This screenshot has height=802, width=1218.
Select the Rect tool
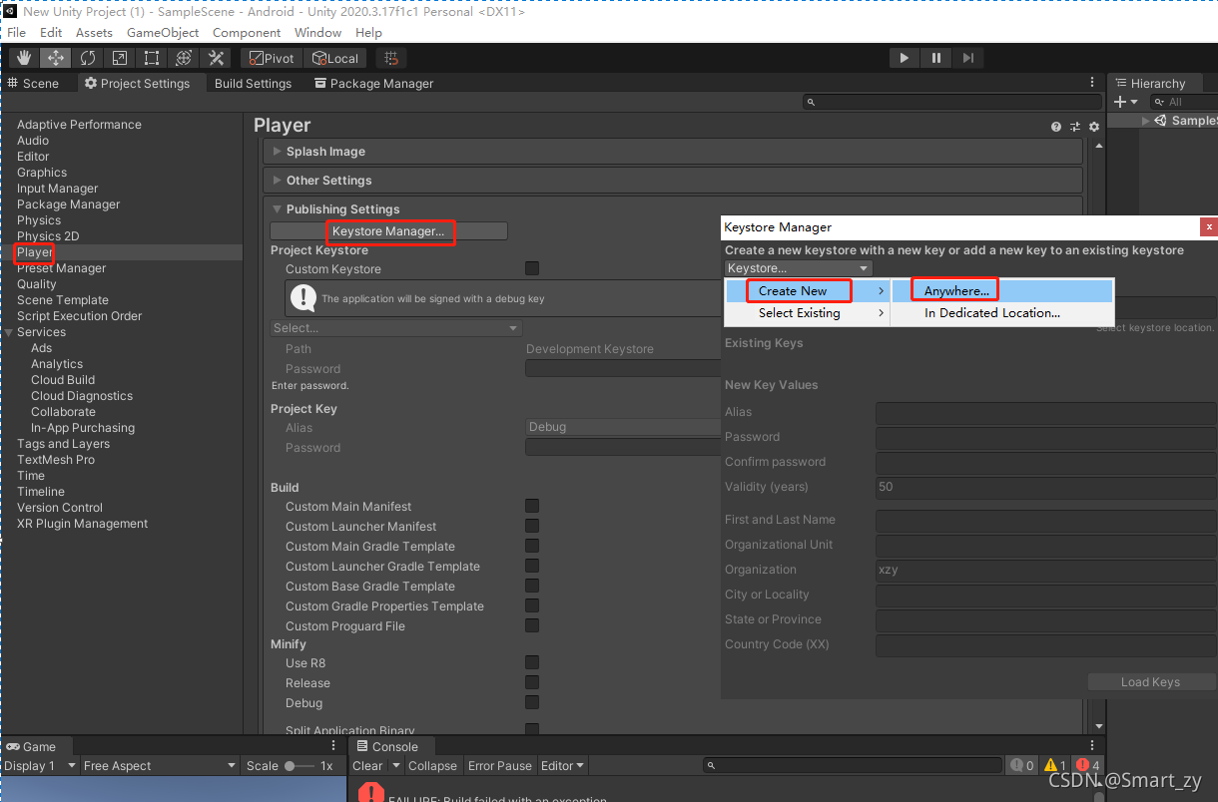pos(152,58)
